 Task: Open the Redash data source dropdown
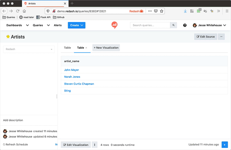(x=29, y=49)
